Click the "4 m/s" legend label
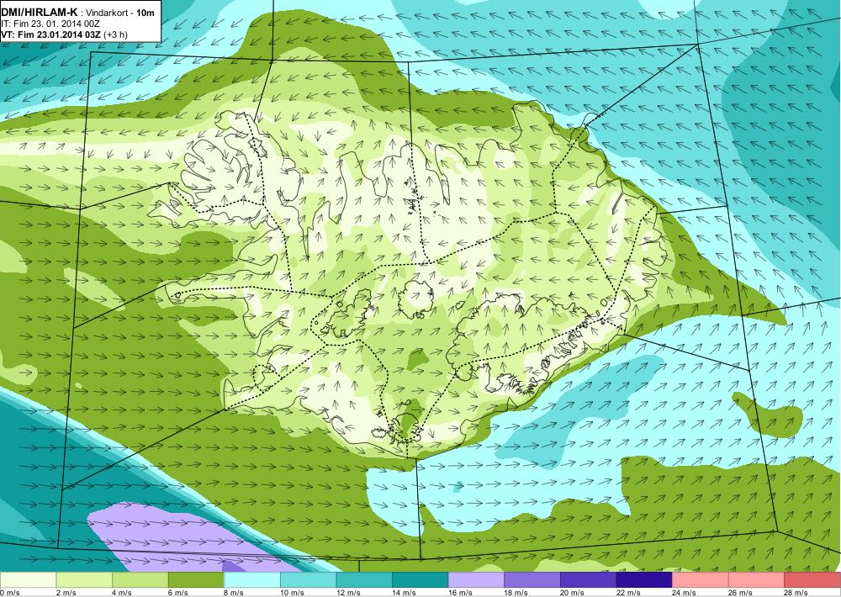This screenshot has height=597, width=841. (x=122, y=593)
